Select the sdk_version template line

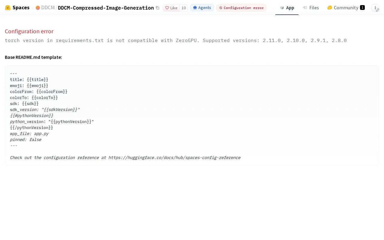45,109
